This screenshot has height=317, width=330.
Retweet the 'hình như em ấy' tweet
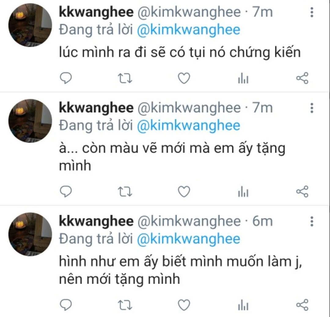click(x=125, y=305)
